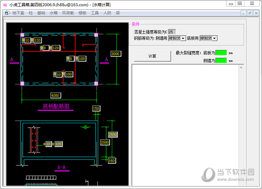Open the 人防 menu
Image resolution: width=262 pixels, height=189 pixels.
point(107,13)
